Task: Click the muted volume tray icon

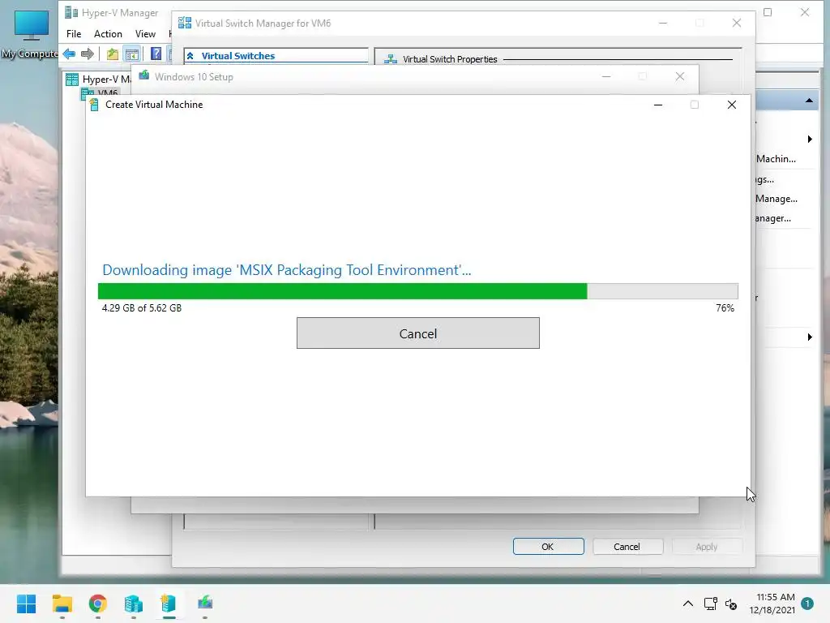Action: (x=731, y=604)
